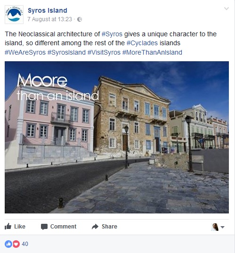The image size is (235, 253).
Task: Open the Syros Island page logo
Action: 14,15
